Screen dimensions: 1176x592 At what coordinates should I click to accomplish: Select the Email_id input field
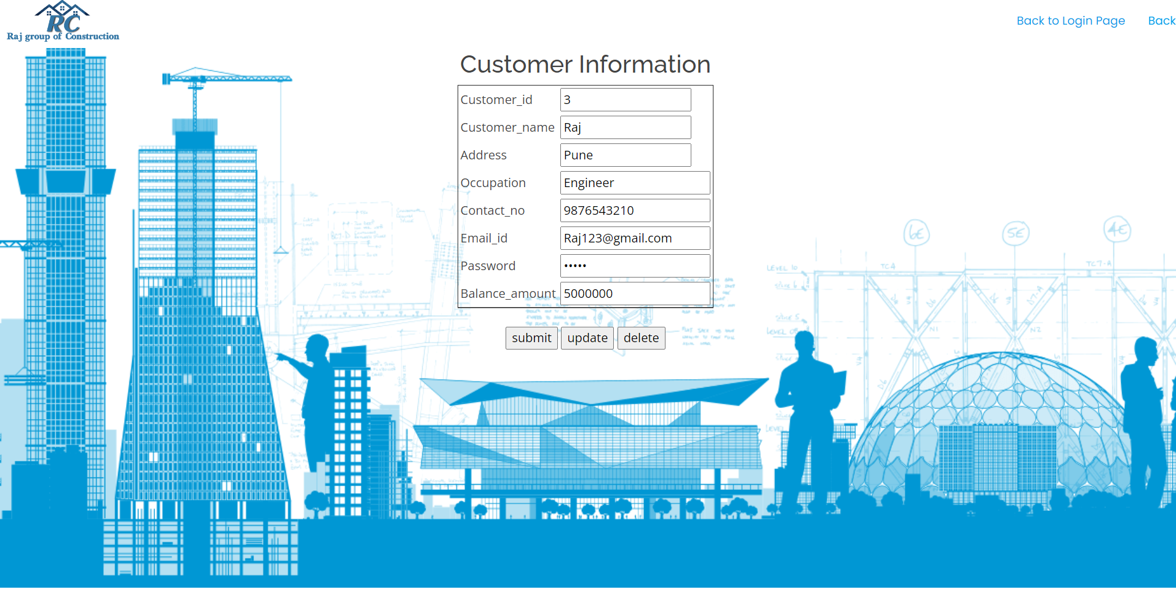[635, 238]
